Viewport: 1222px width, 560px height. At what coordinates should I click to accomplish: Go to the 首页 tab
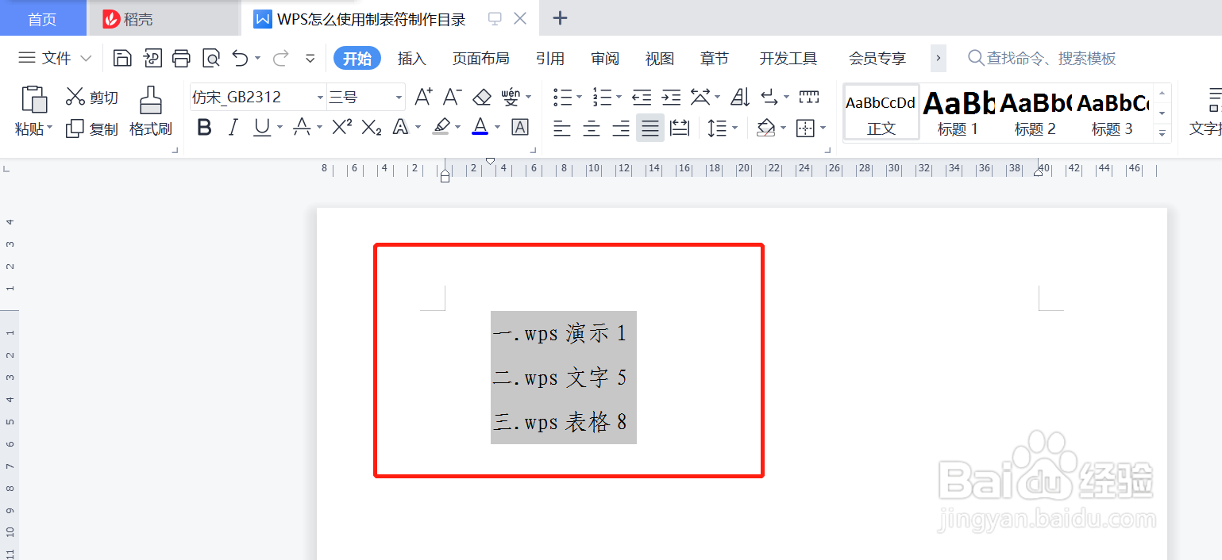(42, 19)
